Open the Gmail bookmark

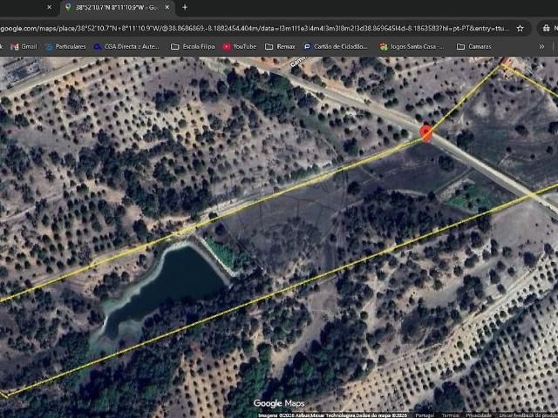[x=24, y=46]
